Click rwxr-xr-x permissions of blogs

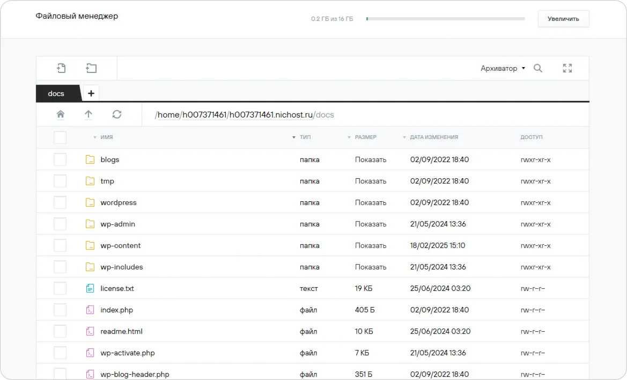[535, 159]
